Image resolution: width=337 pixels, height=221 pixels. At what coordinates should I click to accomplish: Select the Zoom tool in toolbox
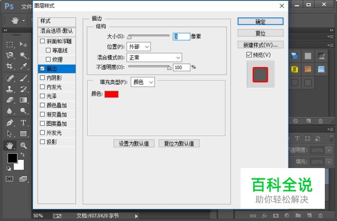click(23, 146)
